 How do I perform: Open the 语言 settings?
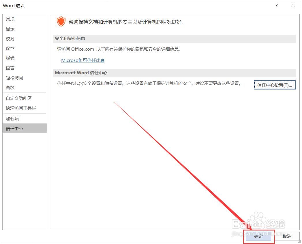click(x=25, y=68)
